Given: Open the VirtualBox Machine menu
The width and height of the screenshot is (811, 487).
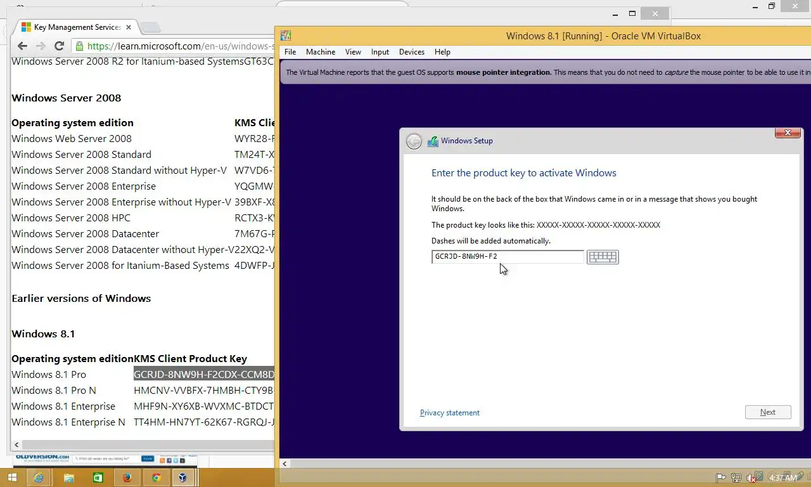Looking at the screenshot, I should [321, 52].
